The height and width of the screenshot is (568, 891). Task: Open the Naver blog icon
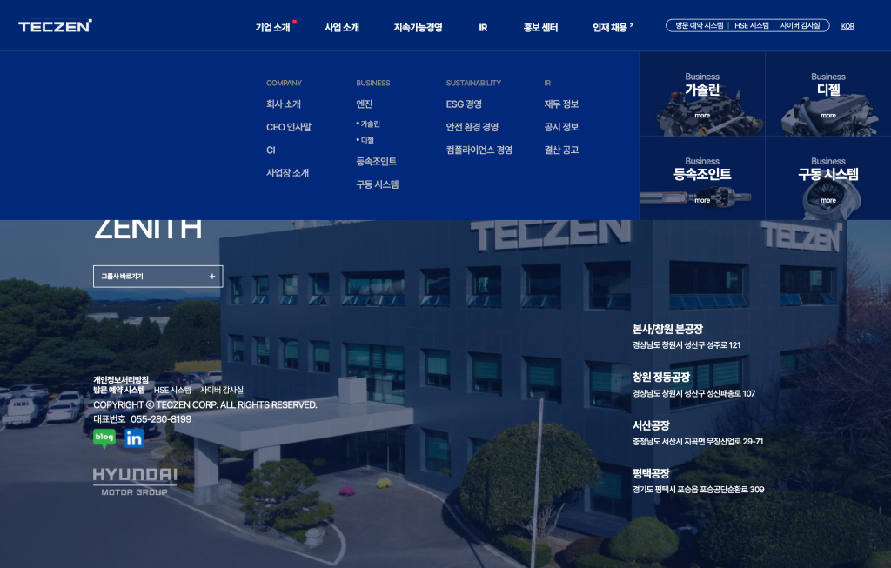pyautogui.click(x=104, y=438)
